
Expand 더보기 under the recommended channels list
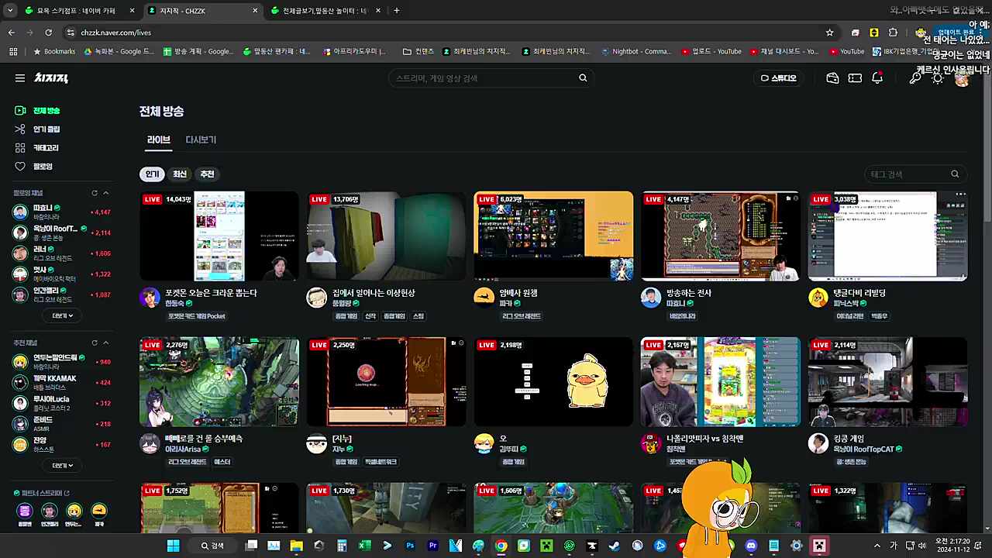[x=62, y=465]
